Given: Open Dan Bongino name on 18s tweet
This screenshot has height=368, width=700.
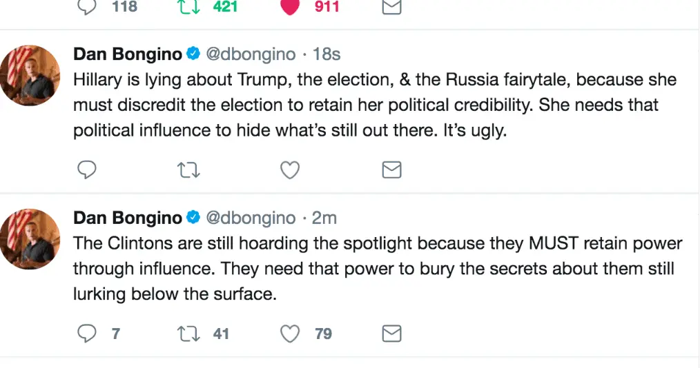Looking at the screenshot, I should tap(128, 54).
